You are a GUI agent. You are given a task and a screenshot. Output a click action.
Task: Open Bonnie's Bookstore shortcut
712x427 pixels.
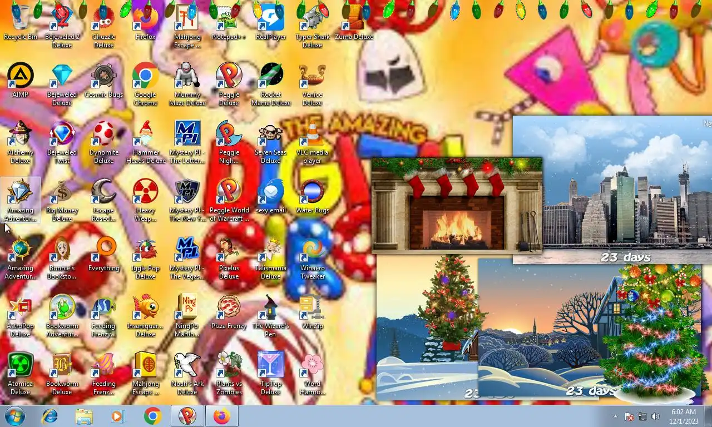coord(62,257)
